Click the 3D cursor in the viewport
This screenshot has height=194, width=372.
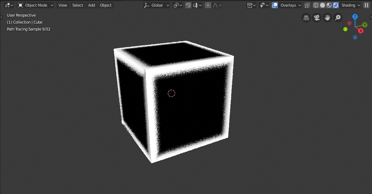click(171, 93)
